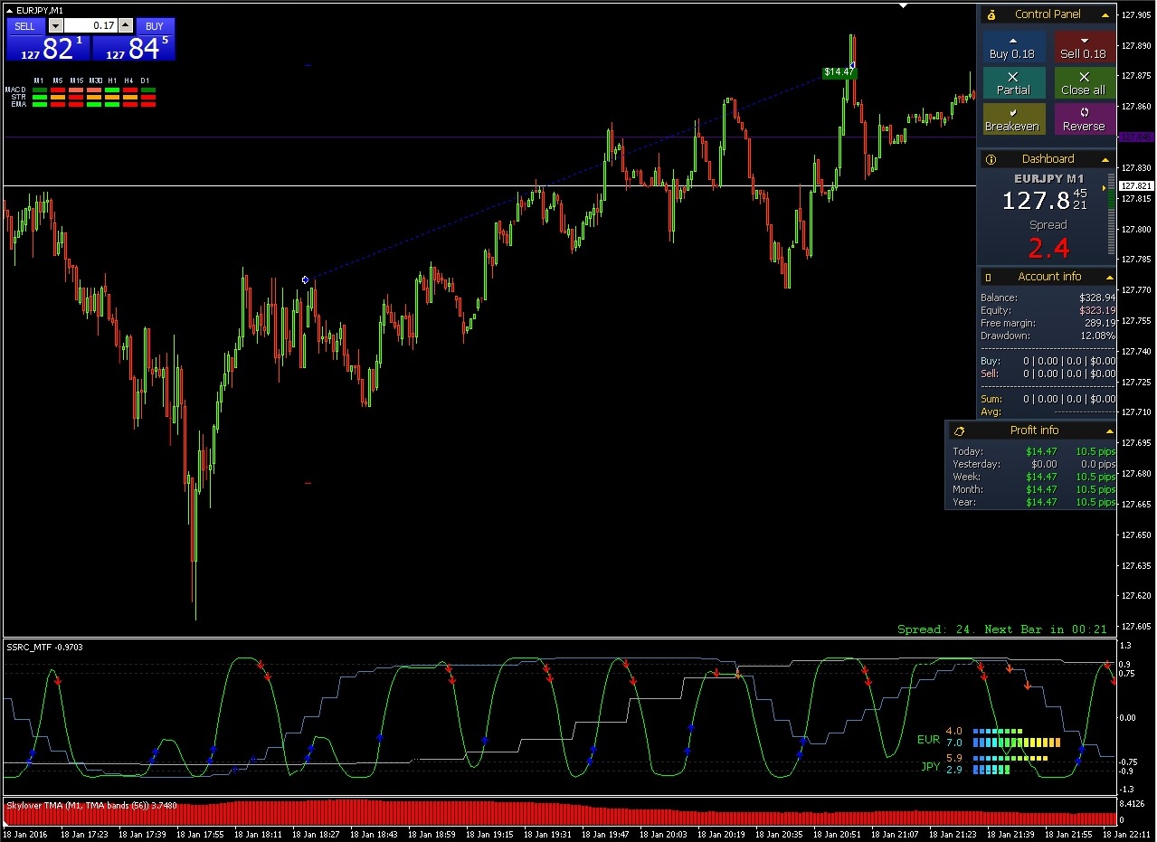
Task: Click the chart shift triangle on the top edge
Action: click(903, 5)
